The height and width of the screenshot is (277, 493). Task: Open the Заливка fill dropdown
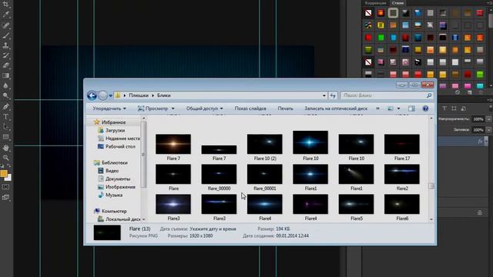pyautogui.click(x=488, y=130)
